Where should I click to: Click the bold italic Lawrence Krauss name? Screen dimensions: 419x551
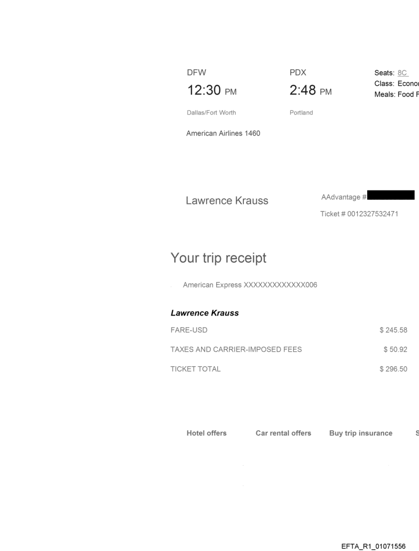click(x=204, y=313)
